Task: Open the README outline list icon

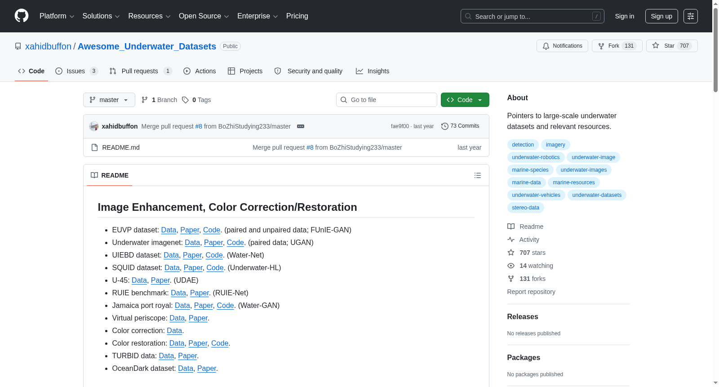Action: (x=478, y=175)
